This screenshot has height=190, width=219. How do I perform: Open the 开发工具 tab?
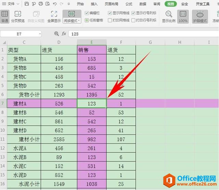[203, 4]
